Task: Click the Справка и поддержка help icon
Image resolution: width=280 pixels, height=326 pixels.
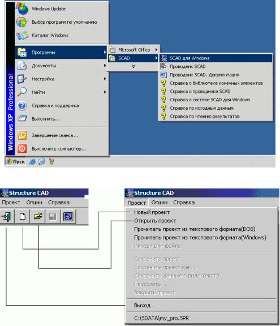Action: 22,105
